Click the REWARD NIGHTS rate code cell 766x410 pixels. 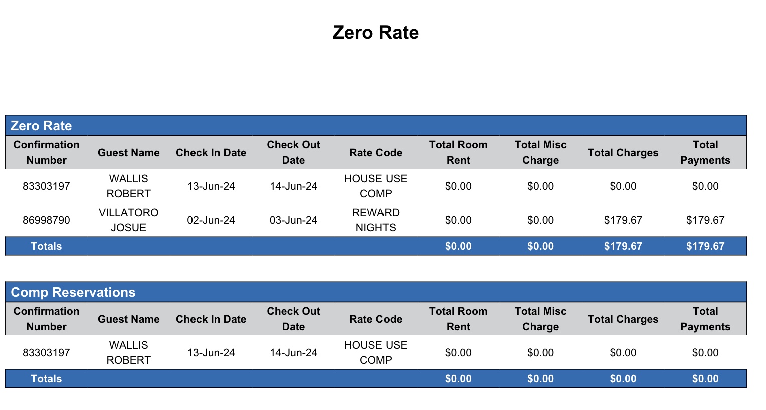pyautogui.click(x=375, y=220)
